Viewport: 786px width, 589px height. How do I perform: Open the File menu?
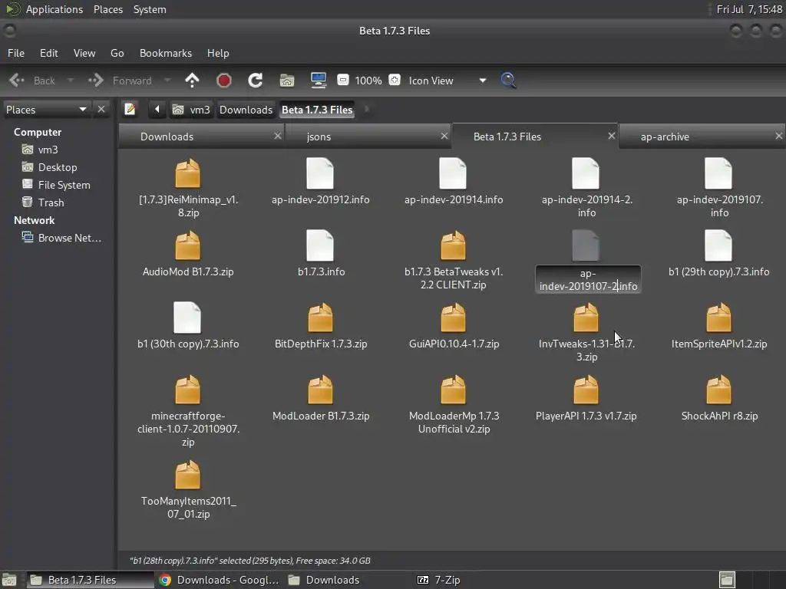16,53
